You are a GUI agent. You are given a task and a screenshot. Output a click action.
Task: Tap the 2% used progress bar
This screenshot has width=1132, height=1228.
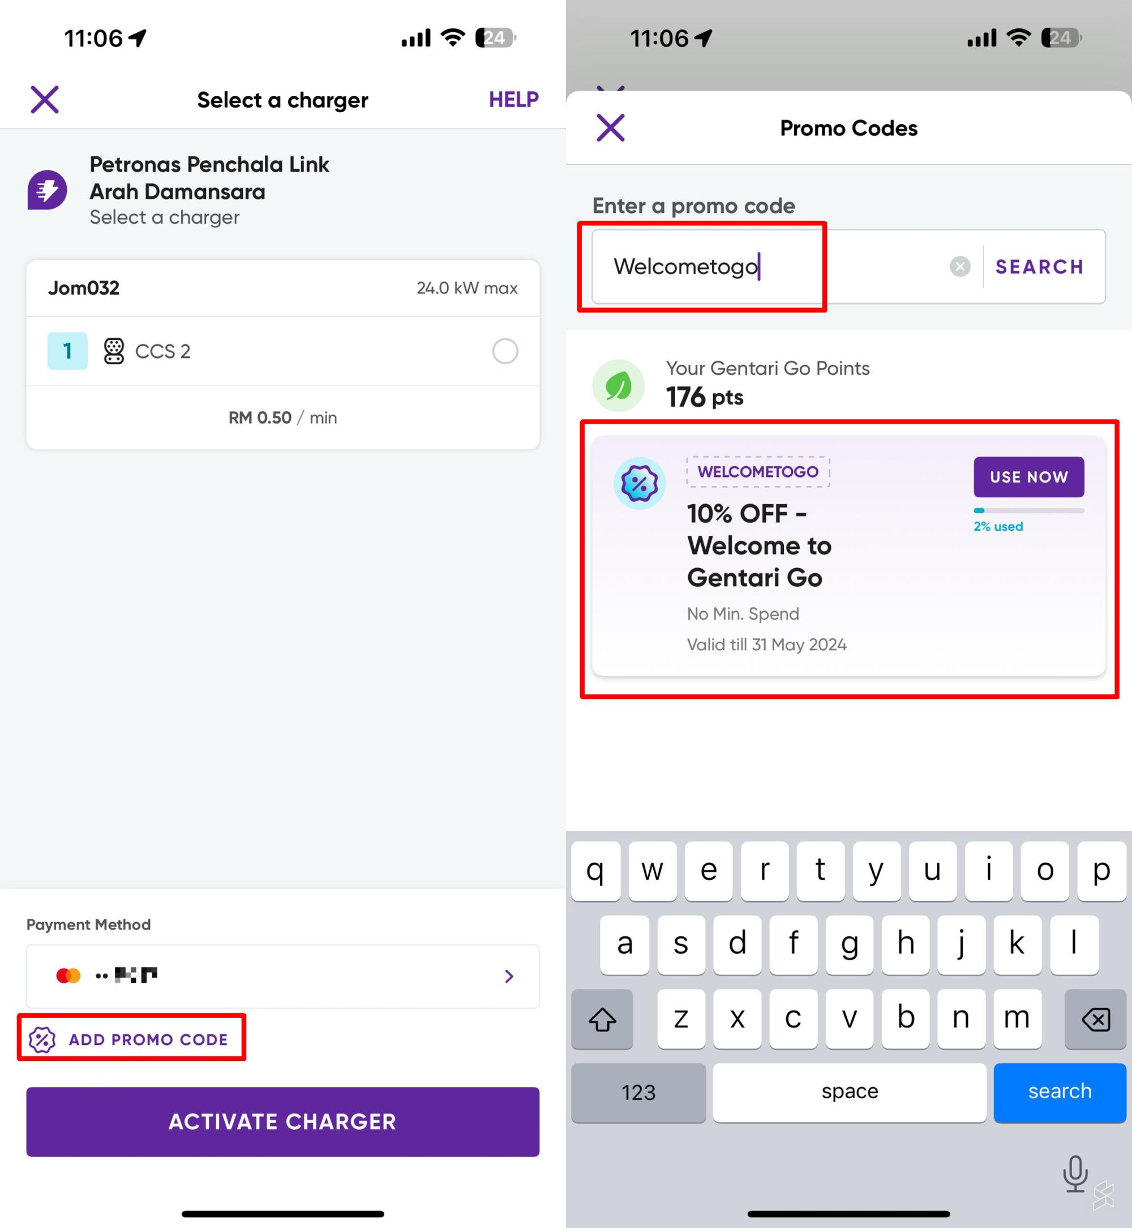[1028, 510]
